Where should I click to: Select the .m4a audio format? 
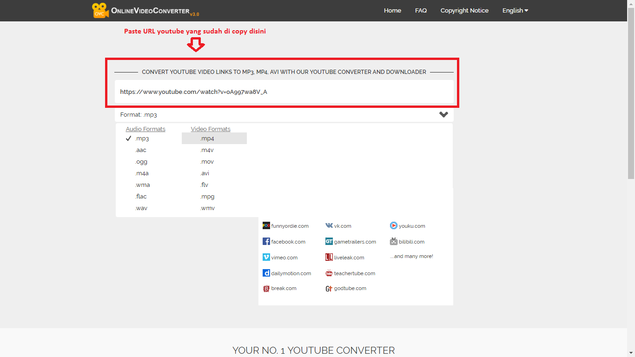pyautogui.click(x=142, y=173)
